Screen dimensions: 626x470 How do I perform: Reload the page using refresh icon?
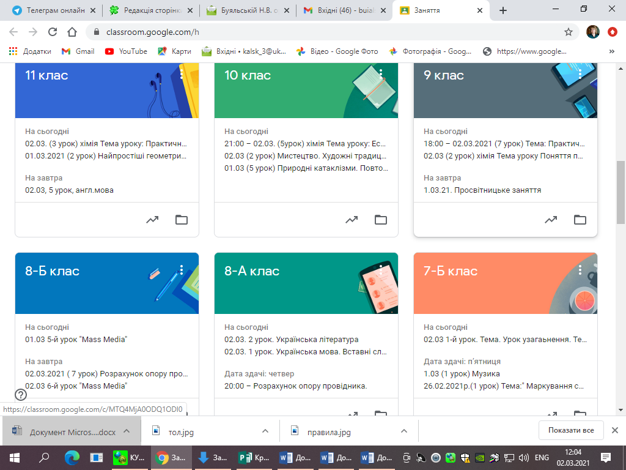53,32
